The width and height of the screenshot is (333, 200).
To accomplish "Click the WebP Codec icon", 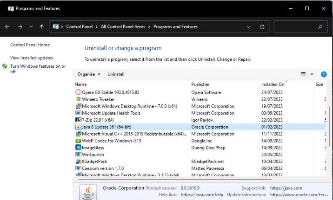I will [78, 141].
